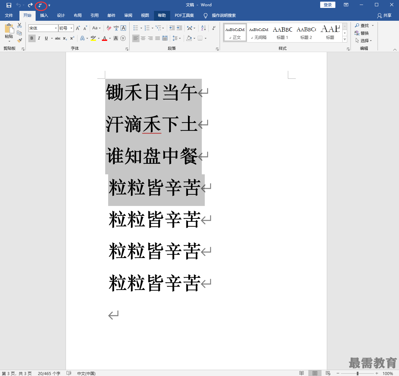The image size is (399, 376).
Task: Click the enclosed character icon
Action: [123, 38]
